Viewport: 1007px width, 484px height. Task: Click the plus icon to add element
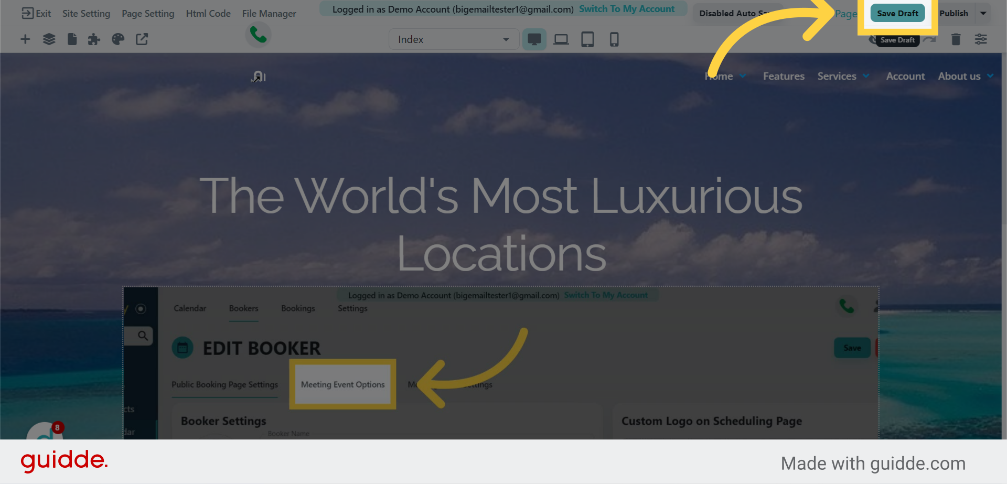tap(25, 39)
